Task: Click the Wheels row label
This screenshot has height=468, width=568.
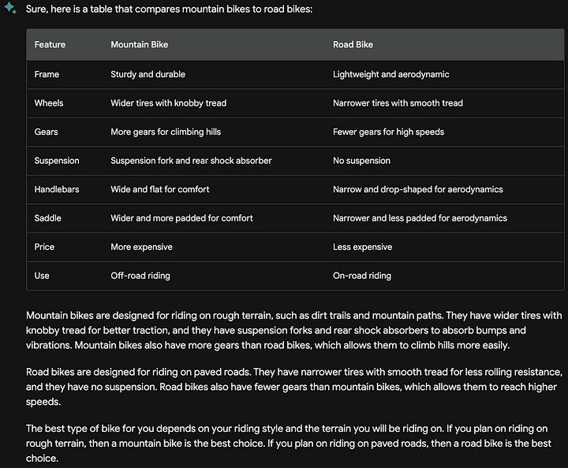Action: click(49, 103)
